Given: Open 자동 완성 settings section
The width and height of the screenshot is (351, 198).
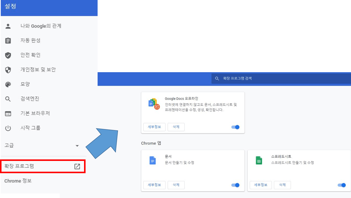Looking at the screenshot, I should tap(30, 40).
